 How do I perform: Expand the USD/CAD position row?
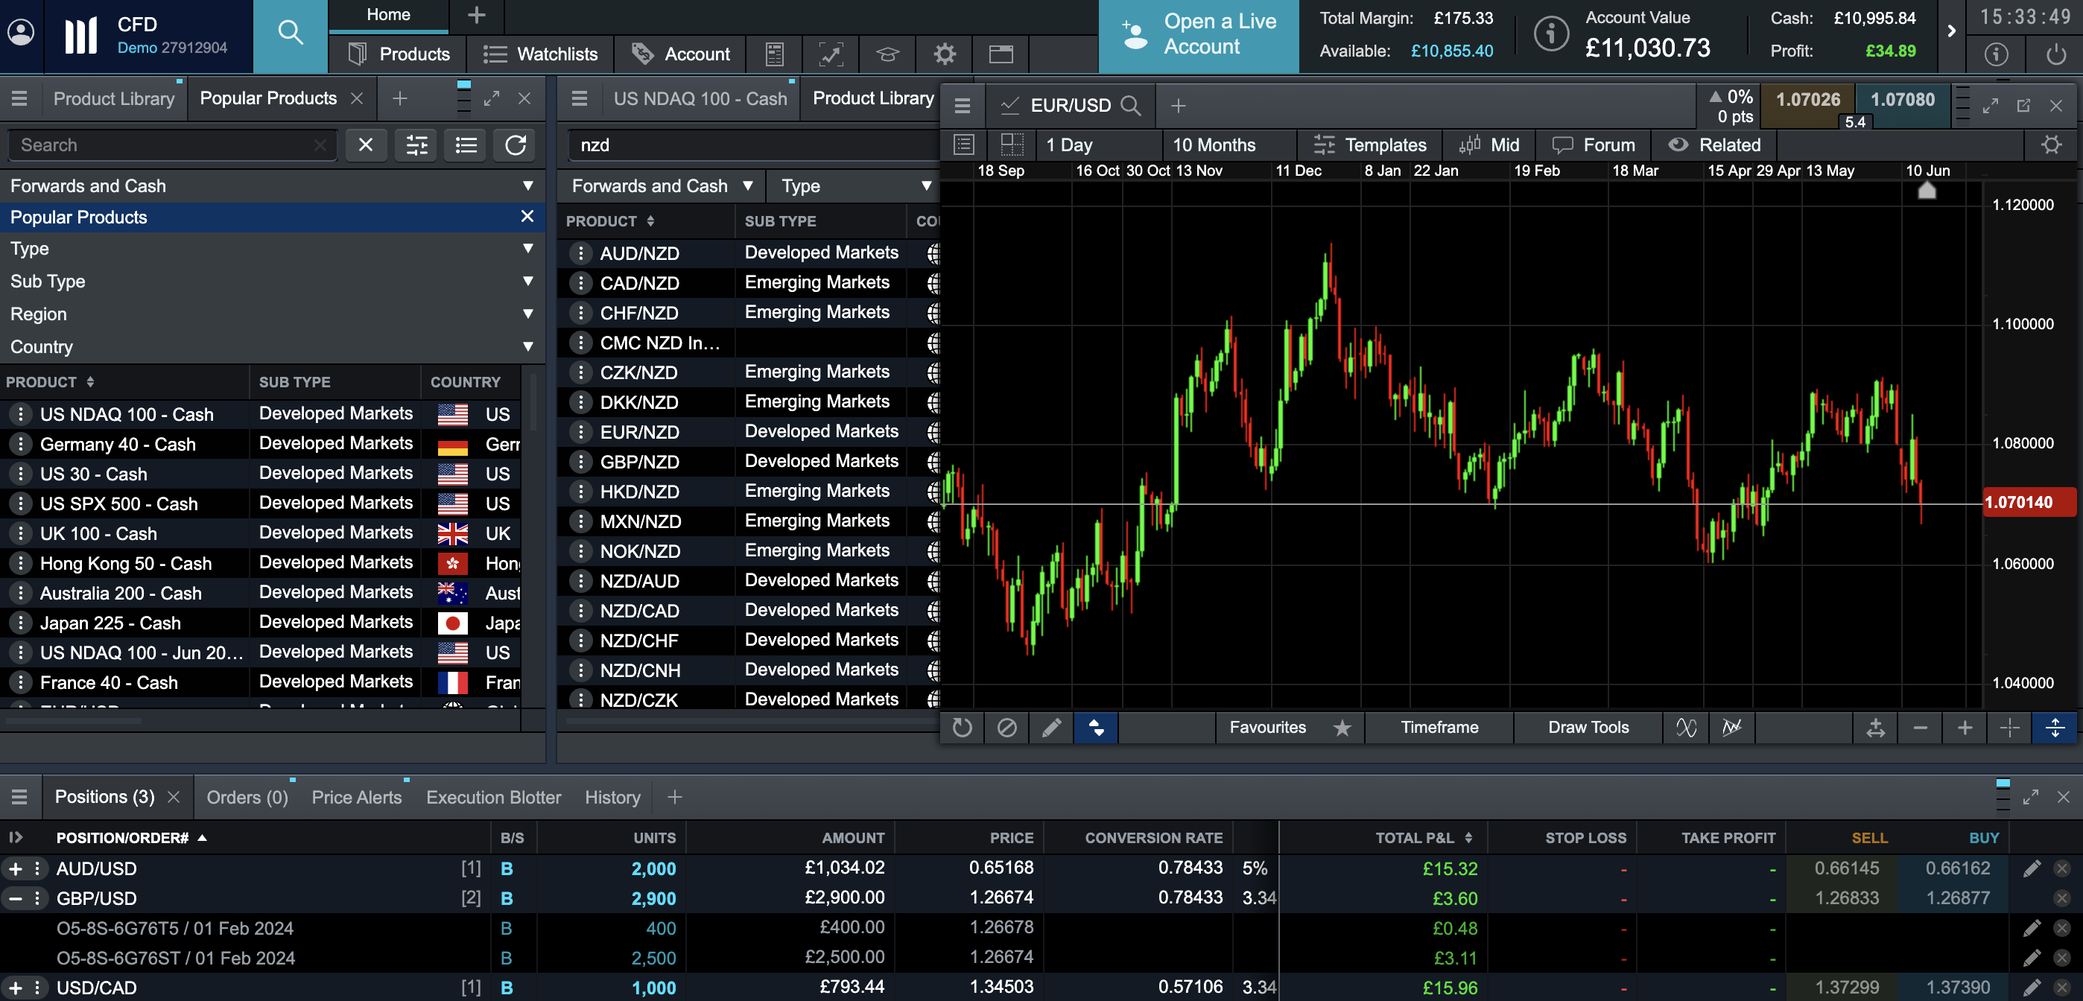pyautogui.click(x=16, y=988)
